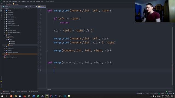Image resolution: width=175 pixels, height=98 pixels.
Task: Click the .vscode folder icon
Action: [7, 11]
